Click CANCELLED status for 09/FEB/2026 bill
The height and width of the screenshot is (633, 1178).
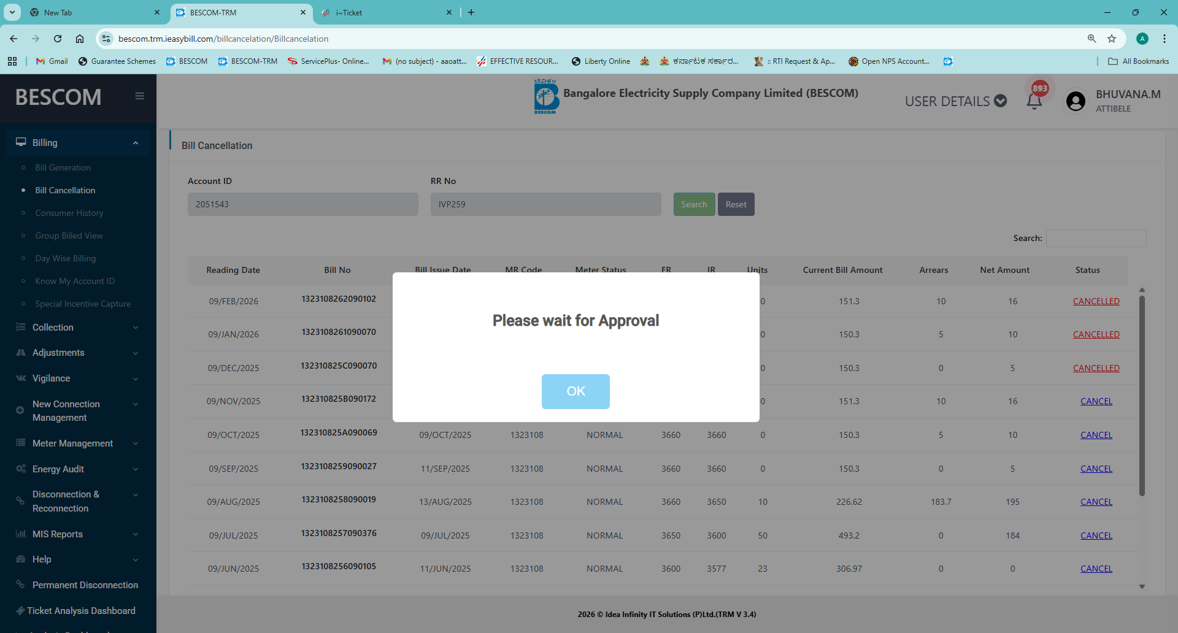coord(1096,301)
